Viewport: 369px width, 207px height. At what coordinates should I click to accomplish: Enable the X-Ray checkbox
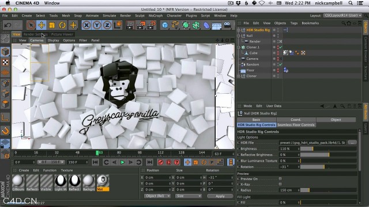280,184
